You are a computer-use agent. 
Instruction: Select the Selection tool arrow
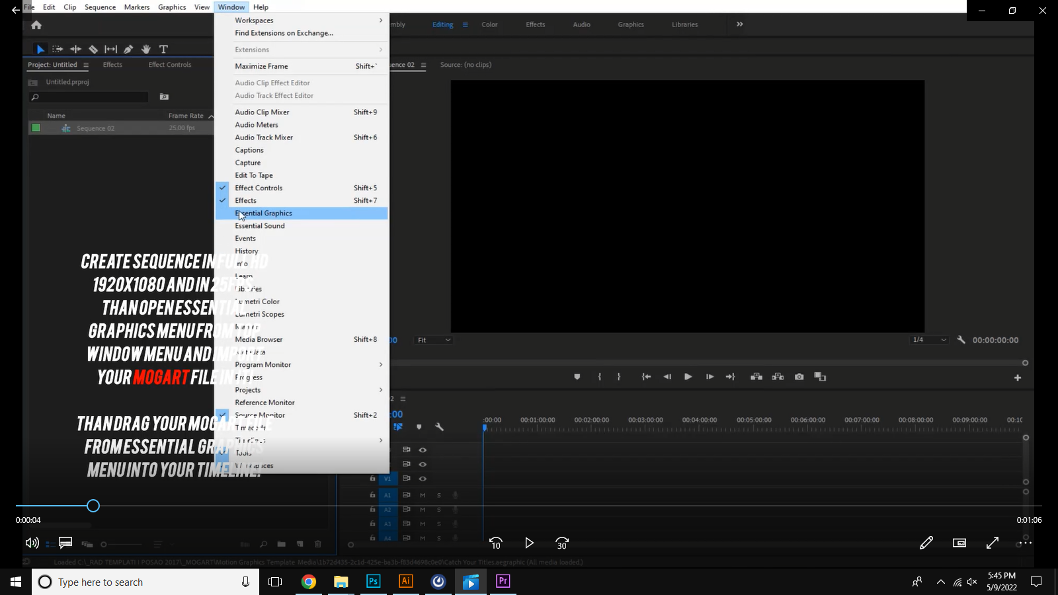40,49
